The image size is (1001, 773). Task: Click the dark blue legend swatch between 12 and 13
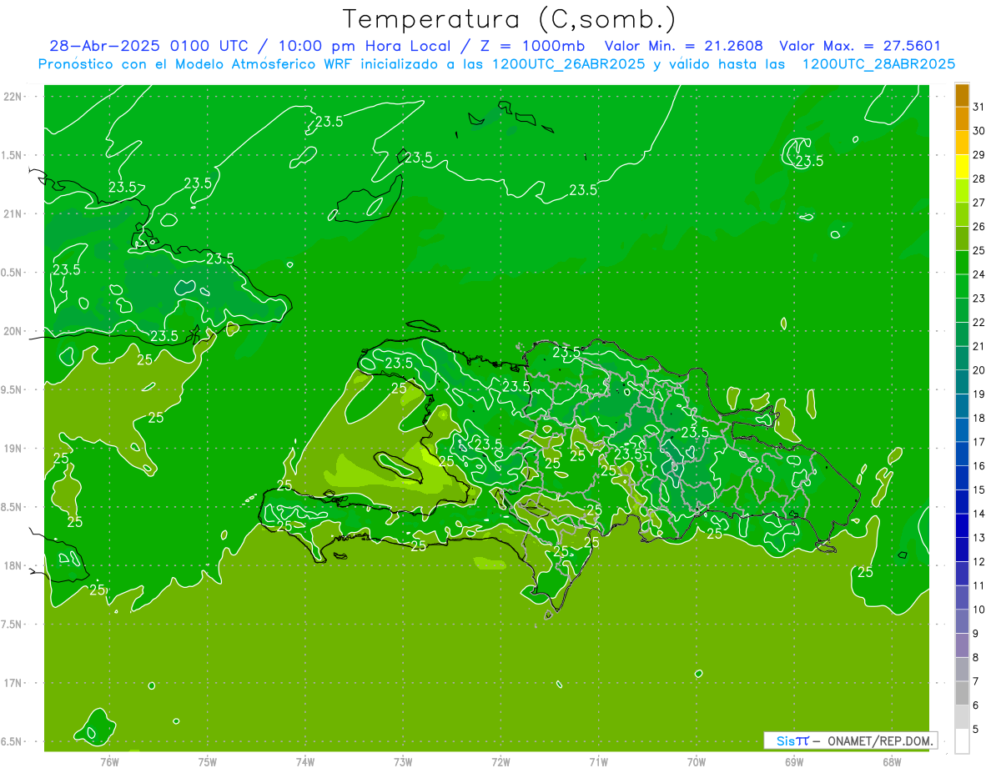962,550
